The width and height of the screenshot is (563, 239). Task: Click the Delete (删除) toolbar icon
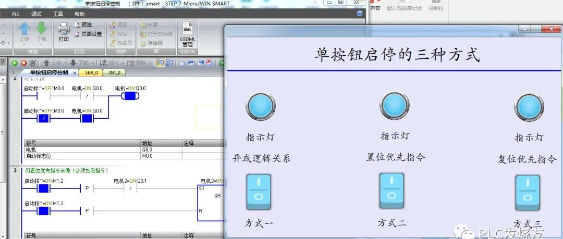point(131,63)
